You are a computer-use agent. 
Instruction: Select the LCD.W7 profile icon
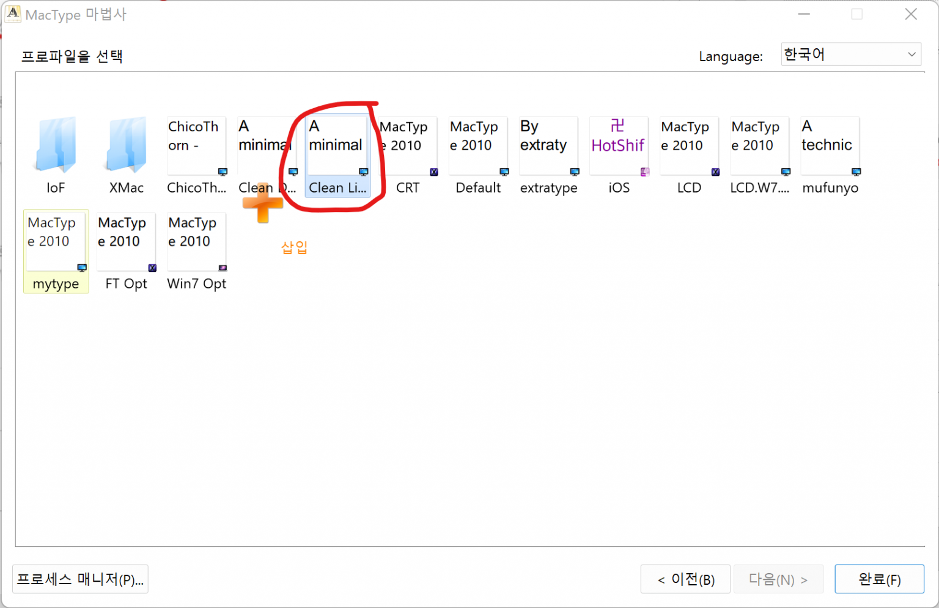[760, 145]
